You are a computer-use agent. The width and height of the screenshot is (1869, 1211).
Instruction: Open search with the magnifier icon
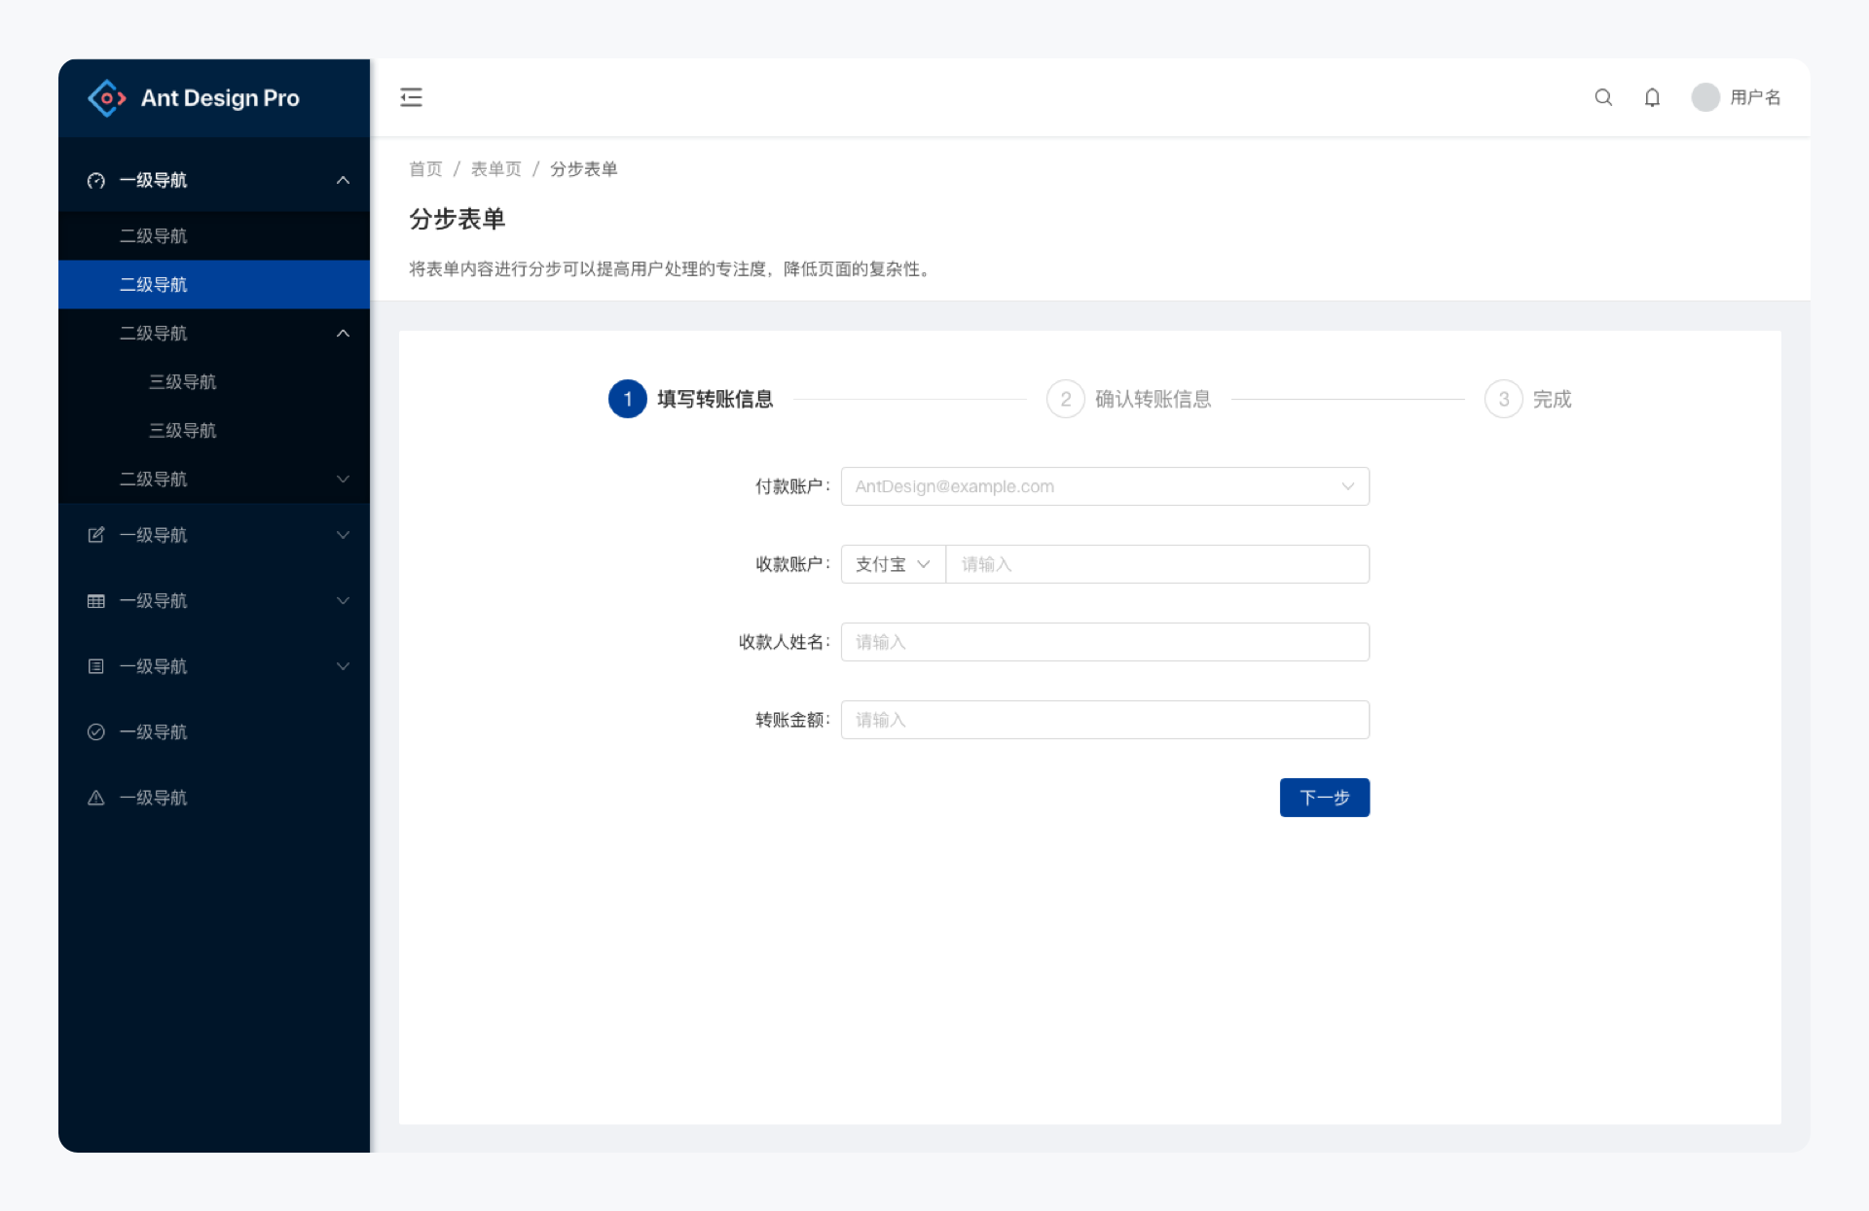click(x=1603, y=97)
